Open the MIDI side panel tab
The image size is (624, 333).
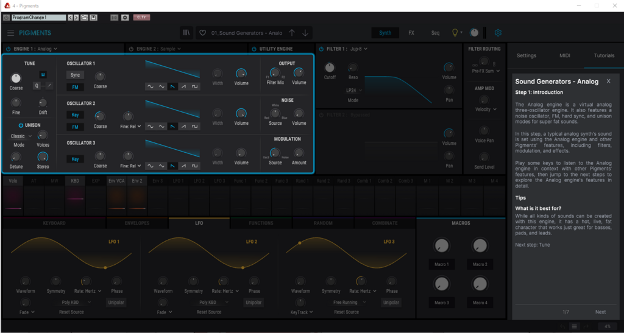[565, 55]
